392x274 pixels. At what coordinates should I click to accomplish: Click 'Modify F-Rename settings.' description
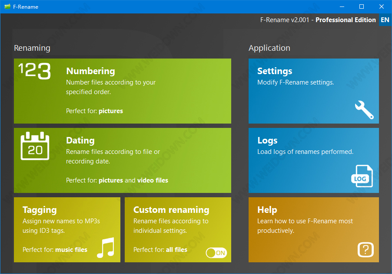tap(296, 82)
